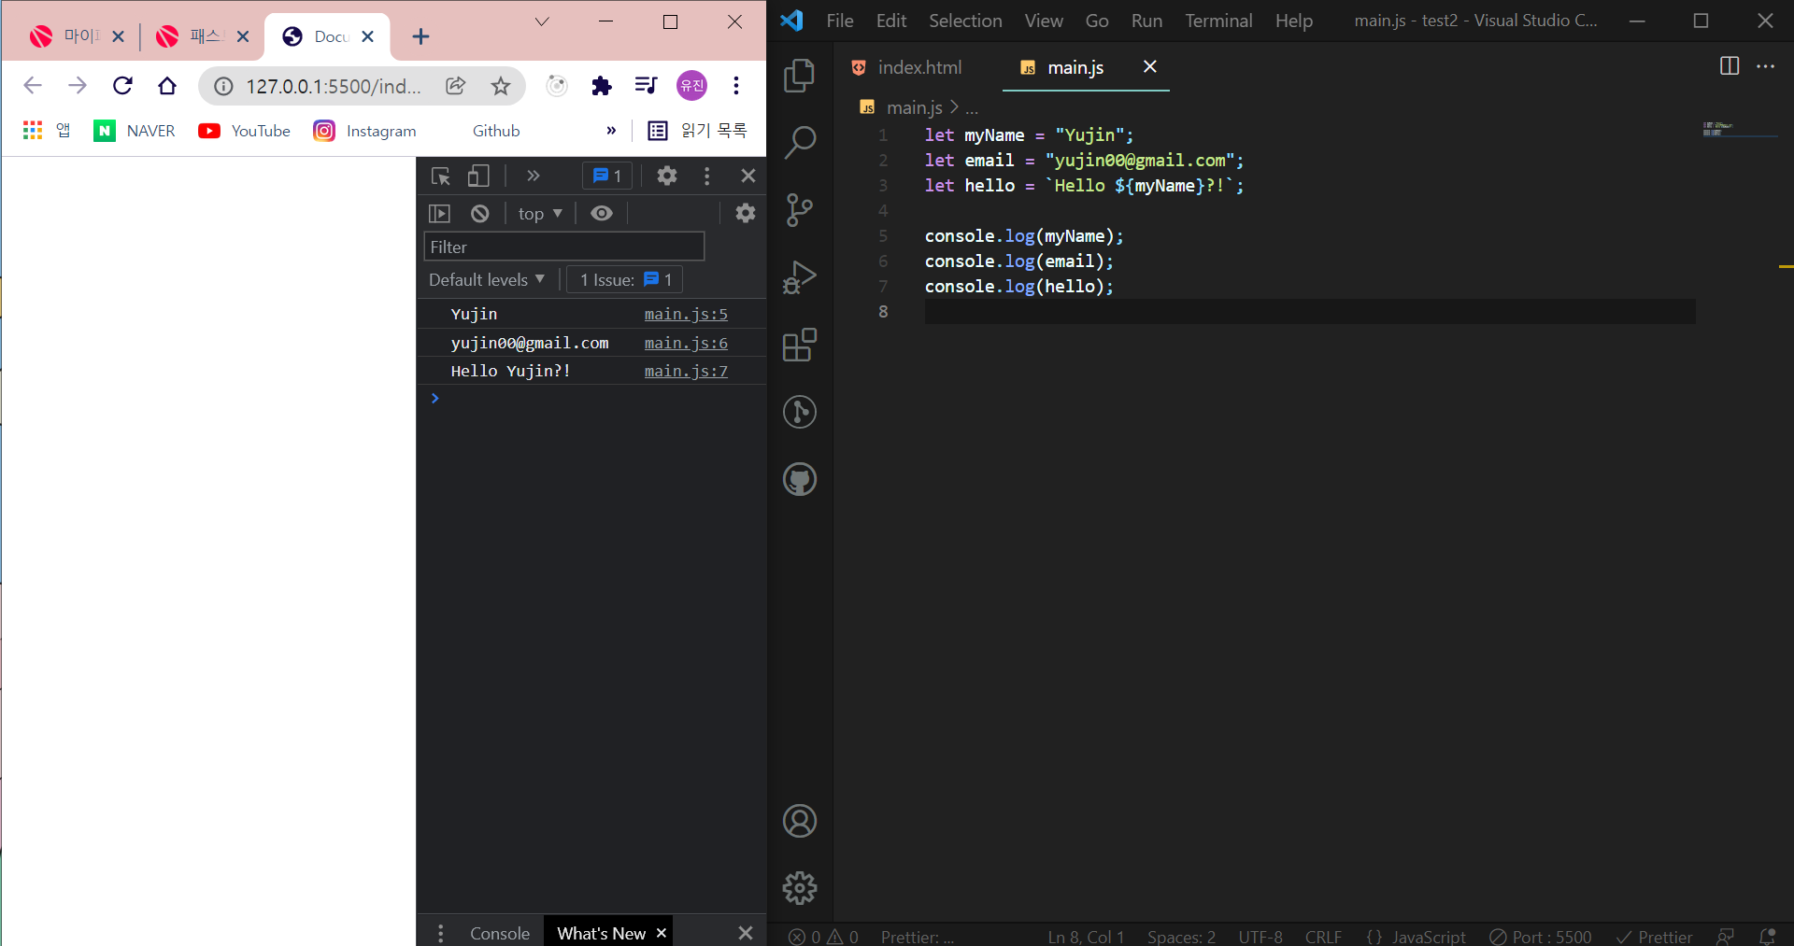Open the reading list button
This screenshot has width=1794, height=946.
click(x=698, y=131)
